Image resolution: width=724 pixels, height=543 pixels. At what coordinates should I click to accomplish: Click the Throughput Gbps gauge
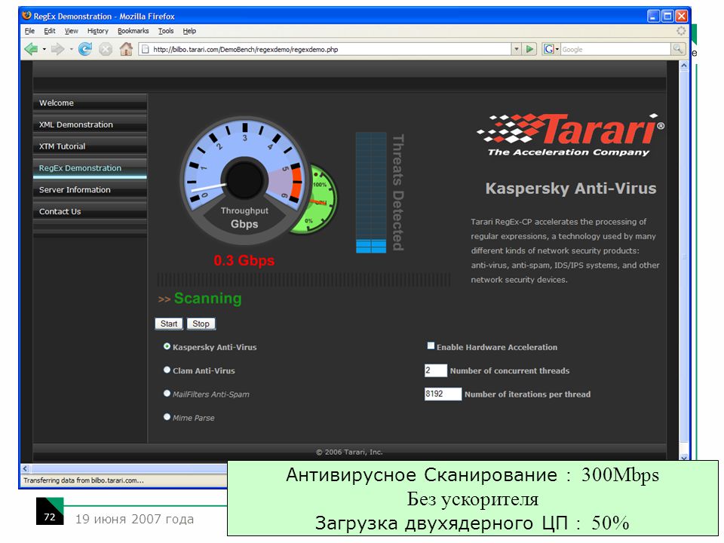tap(244, 181)
